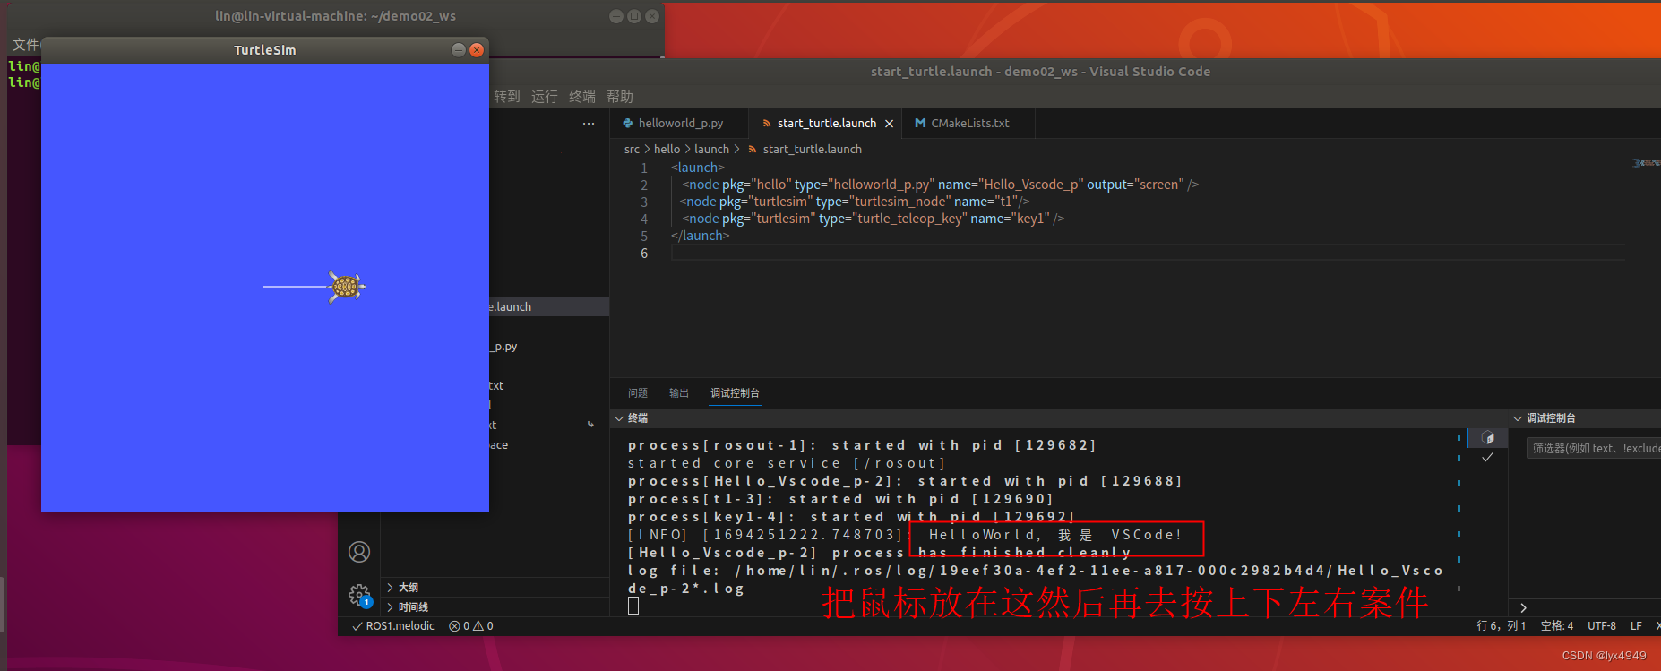The image size is (1661, 671).
Task: Select the checkmark task terminal in terminal list
Action: click(1488, 457)
